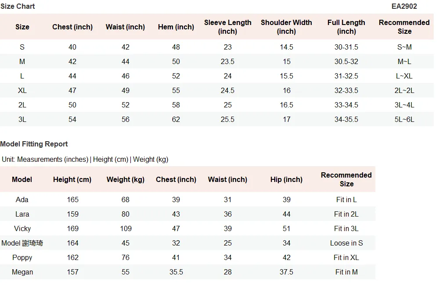The height and width of the screenshot is (285, 446).
Task: Select the XL size row label
Action: pos(22,91)
